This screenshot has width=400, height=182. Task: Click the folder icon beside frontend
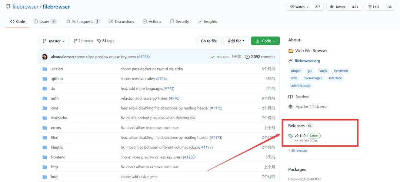pyautogui.click(x=45, y=157)
